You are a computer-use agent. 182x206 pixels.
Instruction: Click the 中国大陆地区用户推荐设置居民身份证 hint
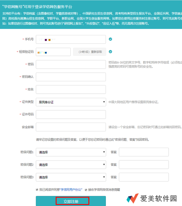(133, 102)
